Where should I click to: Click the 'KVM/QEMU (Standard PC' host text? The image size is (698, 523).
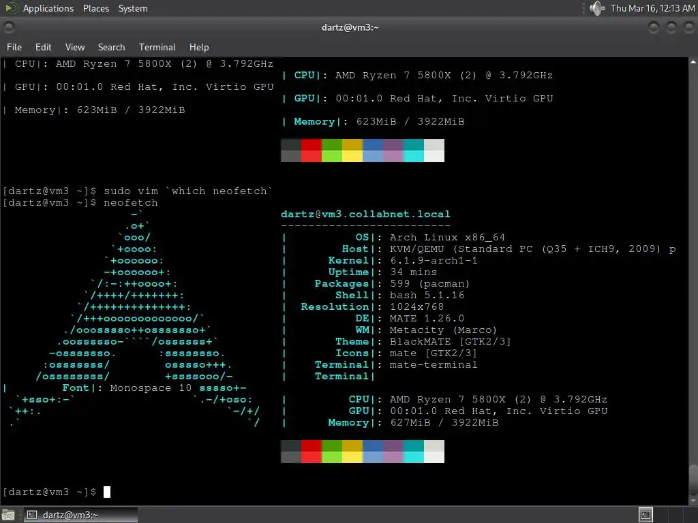[461, 249]
